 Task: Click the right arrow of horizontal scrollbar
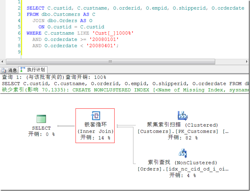pos(247,62)
